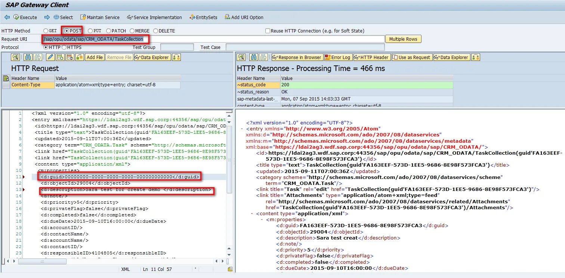Click the toggle icon after the response Data Explorer
Screen dimensions: 565x278
[475, 57]
